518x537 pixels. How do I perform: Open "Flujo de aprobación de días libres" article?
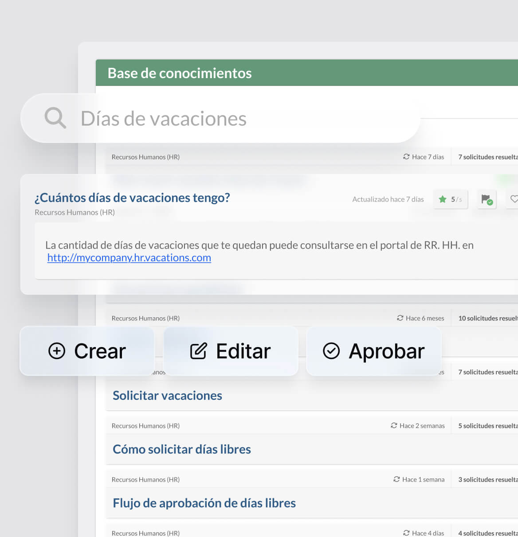click(x=204, y=503)
